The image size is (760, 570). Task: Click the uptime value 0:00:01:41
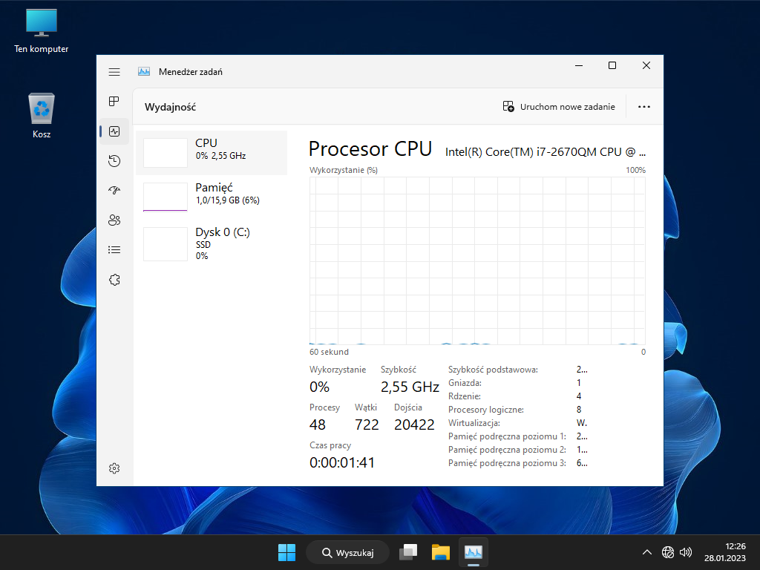coord(342,462)
